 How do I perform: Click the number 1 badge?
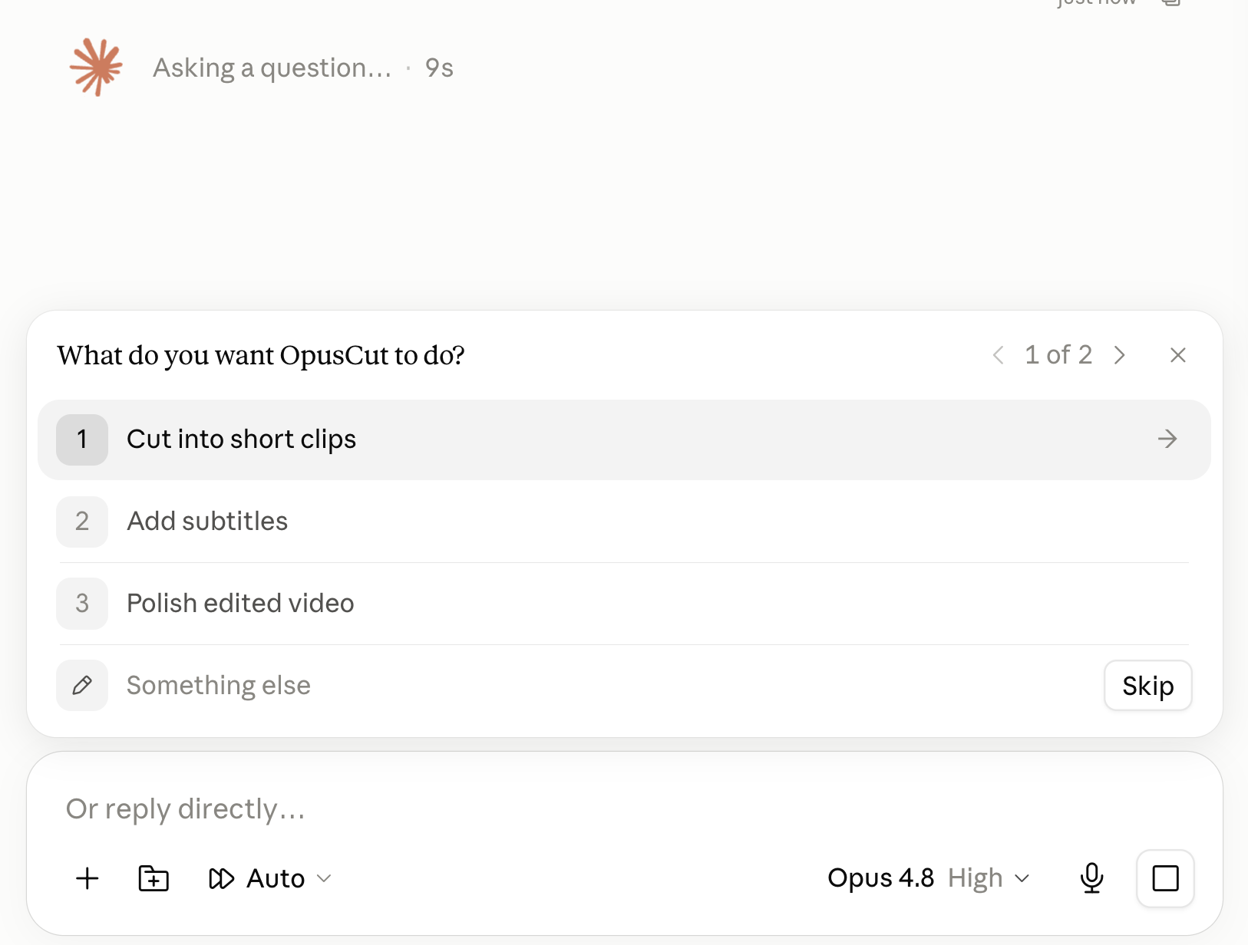82,440
